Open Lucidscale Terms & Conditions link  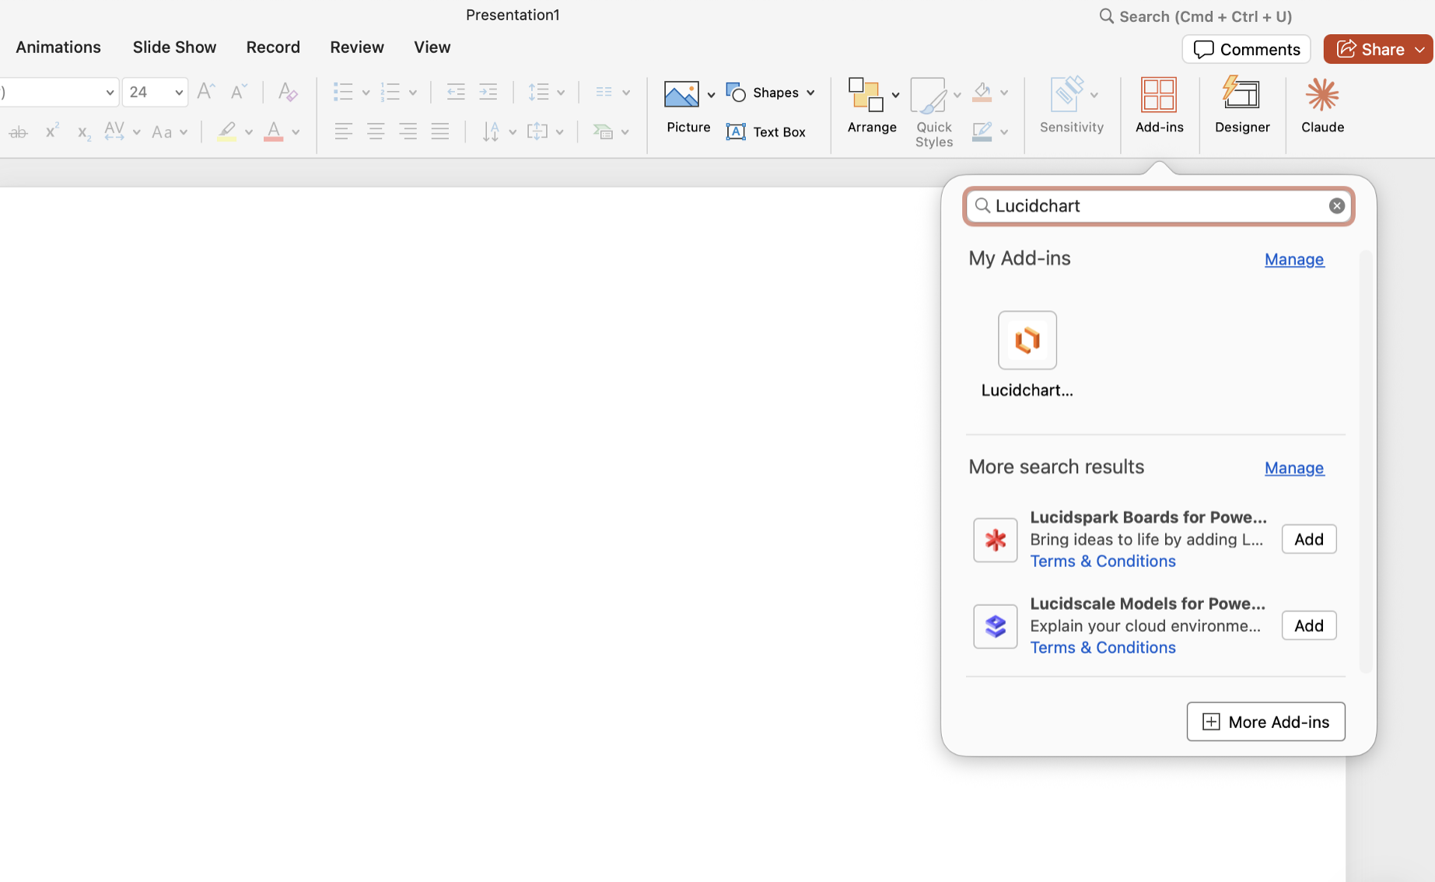pyautogui.click(x=1102, y=647)
